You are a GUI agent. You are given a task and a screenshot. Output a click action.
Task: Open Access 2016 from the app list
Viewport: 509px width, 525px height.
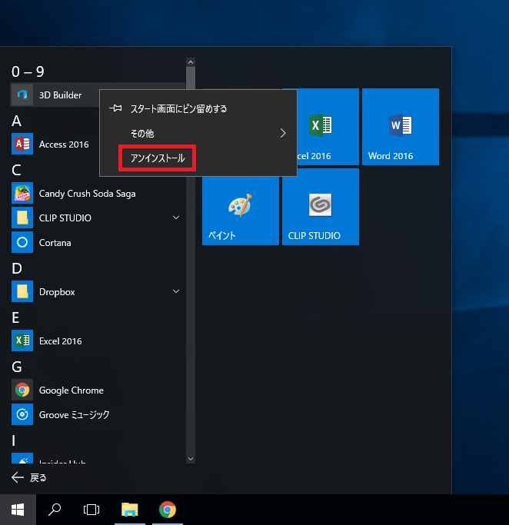(x=63, y=145)
